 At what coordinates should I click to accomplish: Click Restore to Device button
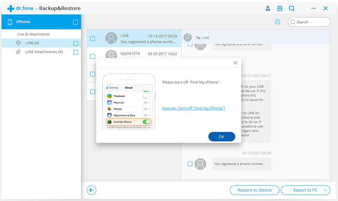[x=255, y=190]
